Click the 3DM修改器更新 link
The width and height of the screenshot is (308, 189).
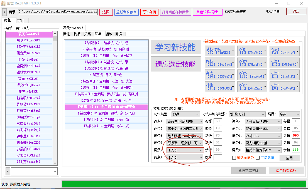point(235,12)
